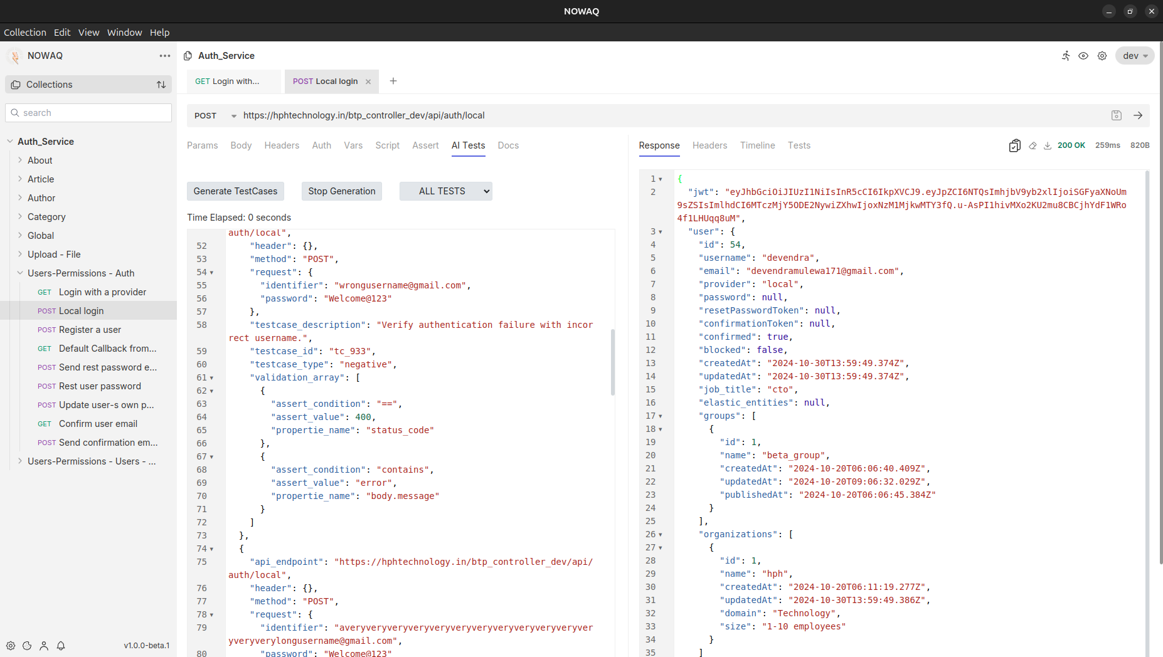Open the Timeline tab
Image resolution: width=1163 pixels, height=657 pixels.
point(758,145)
